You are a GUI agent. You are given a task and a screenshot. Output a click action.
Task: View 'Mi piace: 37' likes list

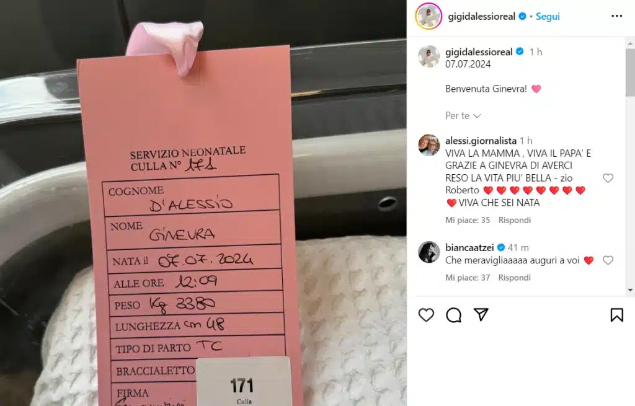pos(468,278)
